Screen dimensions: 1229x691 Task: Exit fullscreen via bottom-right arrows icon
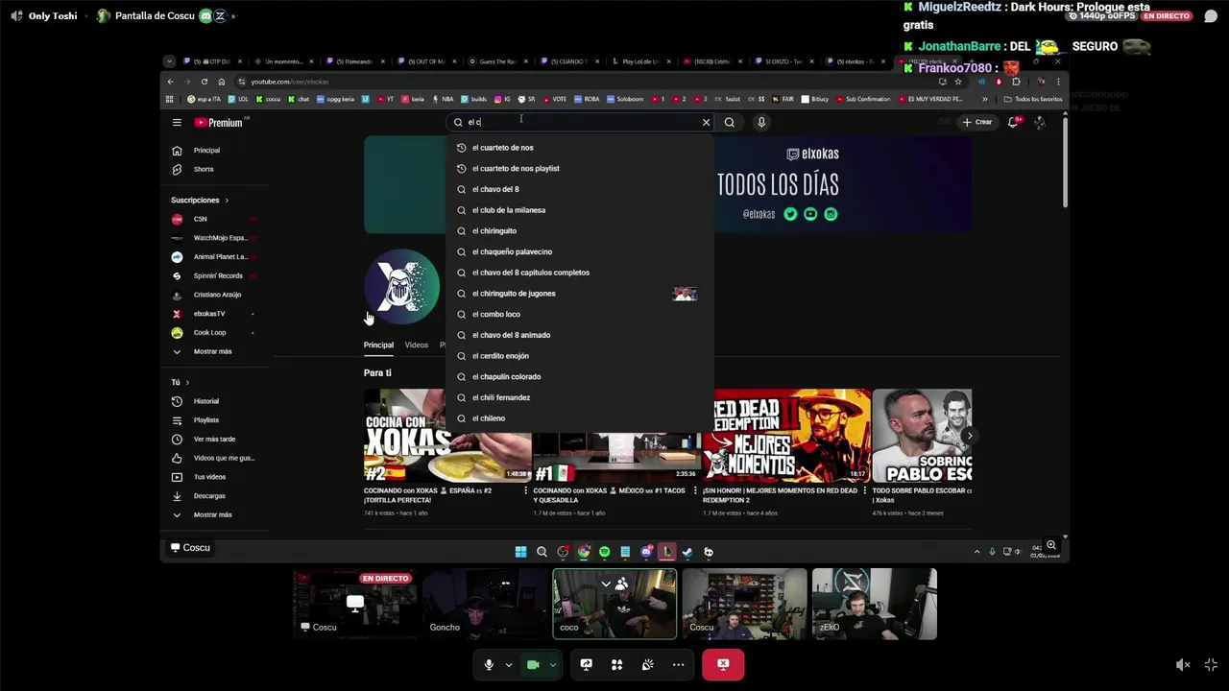coord(1211,664)
